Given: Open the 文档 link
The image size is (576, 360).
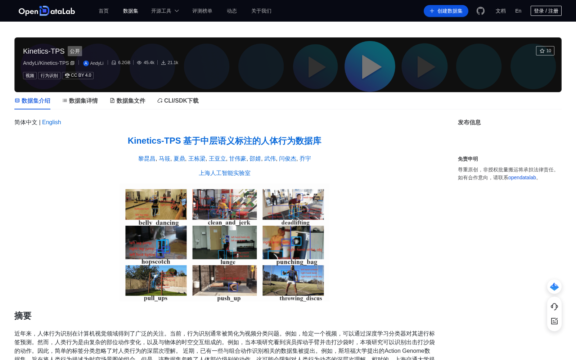Looking at the screenshot, I should click(x=501, y=11).
